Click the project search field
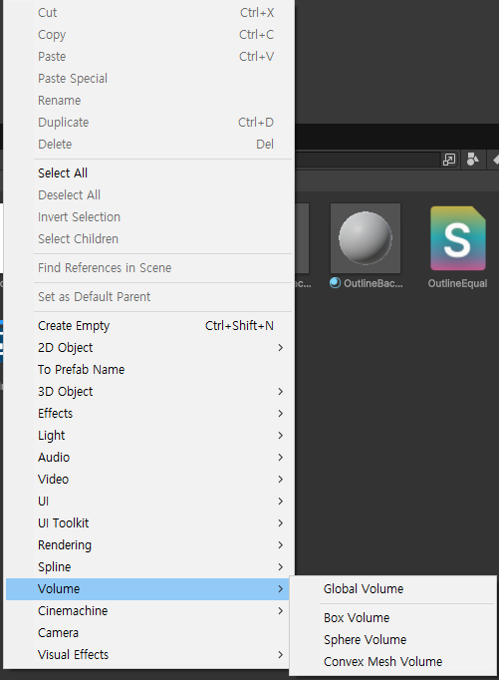The height and width of the screenshot is (680, 499). 367,160
